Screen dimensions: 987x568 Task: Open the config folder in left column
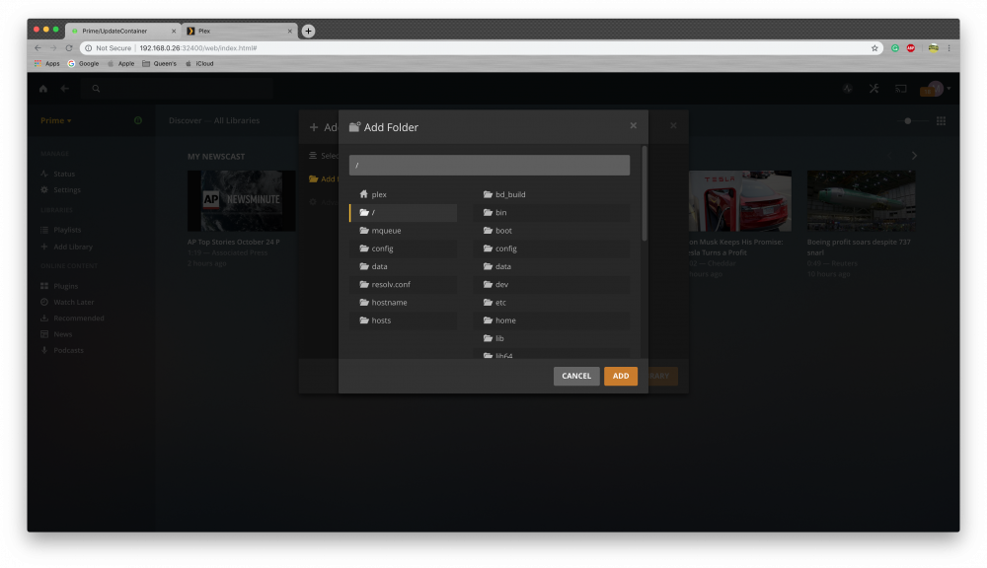click(x=403, y=248)
